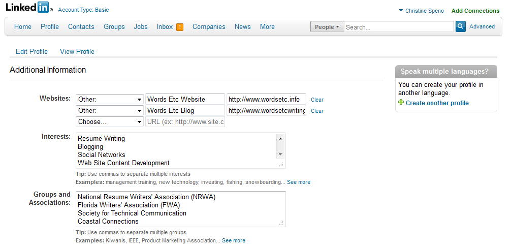
Task: Click the LinkedIn logo
Action: pos(29,8)
